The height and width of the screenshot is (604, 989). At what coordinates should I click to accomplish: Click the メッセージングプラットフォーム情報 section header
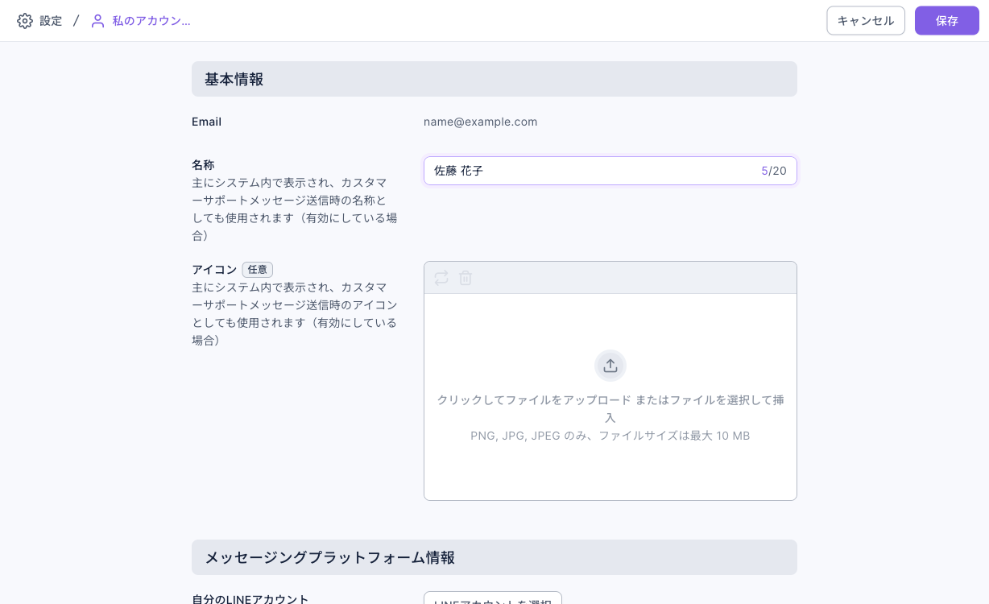point(494,557)
